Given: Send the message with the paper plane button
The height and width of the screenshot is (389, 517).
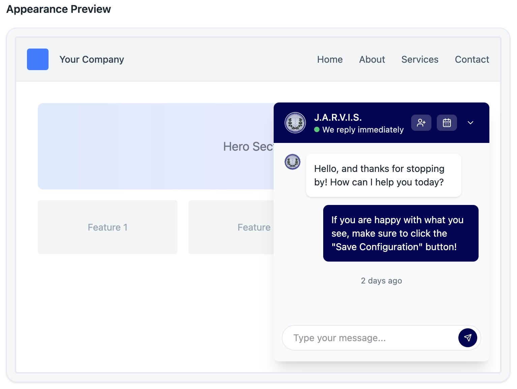Looking at the screenshot, I should tap(468, 338).
